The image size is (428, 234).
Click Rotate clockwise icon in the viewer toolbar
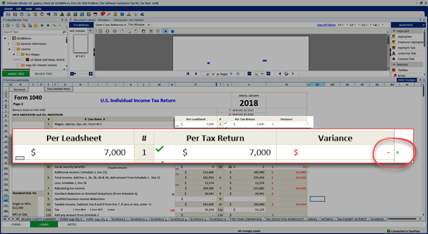click(x=122, y=31)
